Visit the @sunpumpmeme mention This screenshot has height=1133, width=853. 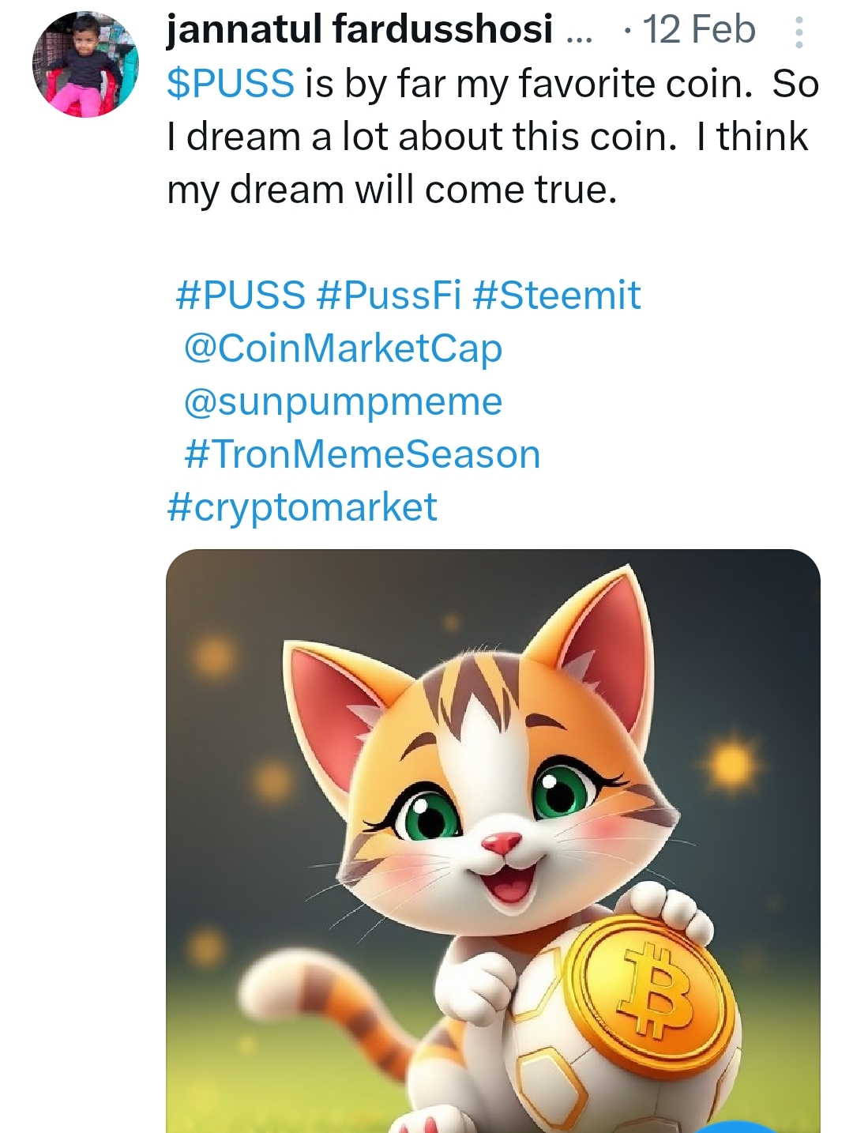click(343, 401)
